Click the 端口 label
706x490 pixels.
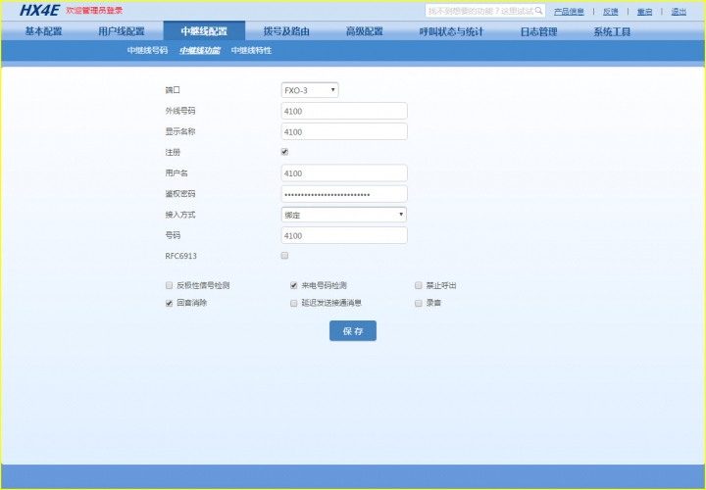tap(173, 90)
